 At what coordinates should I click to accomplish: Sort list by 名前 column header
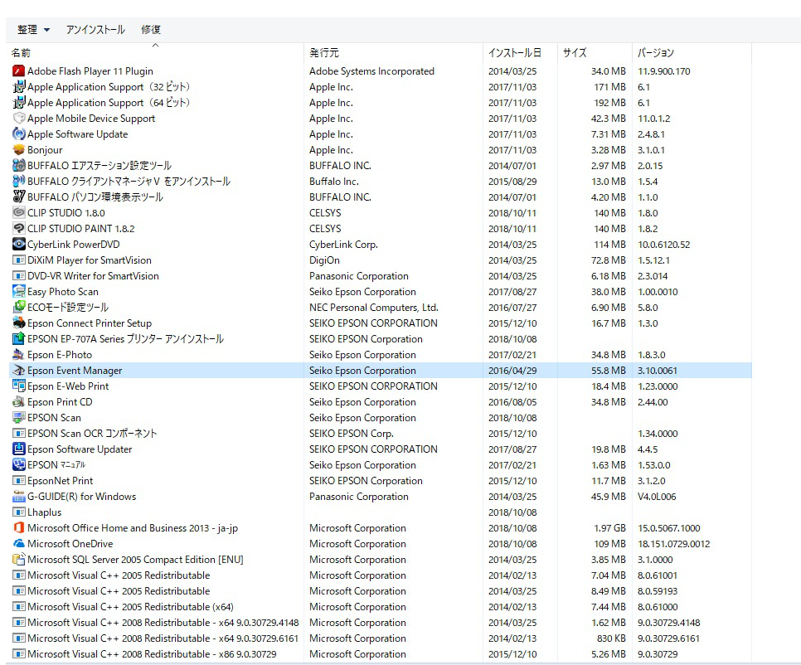coord(22,53)
